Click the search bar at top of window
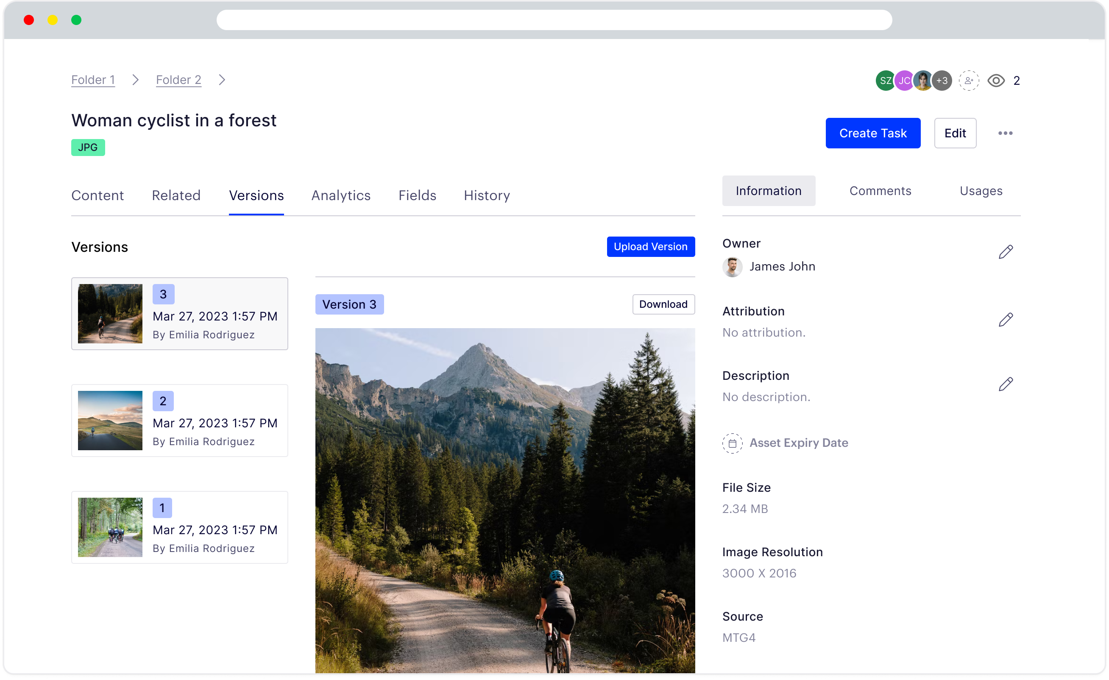 pos(554,20)
